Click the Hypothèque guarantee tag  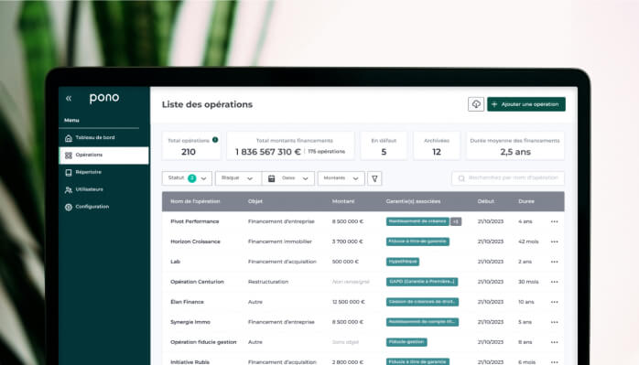[x=403, y=262]
